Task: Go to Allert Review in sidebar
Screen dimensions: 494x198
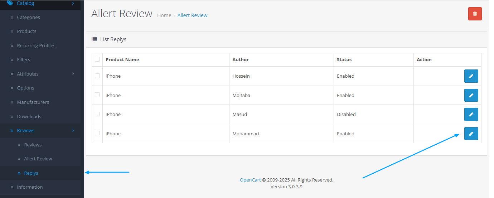Action: 38,159
